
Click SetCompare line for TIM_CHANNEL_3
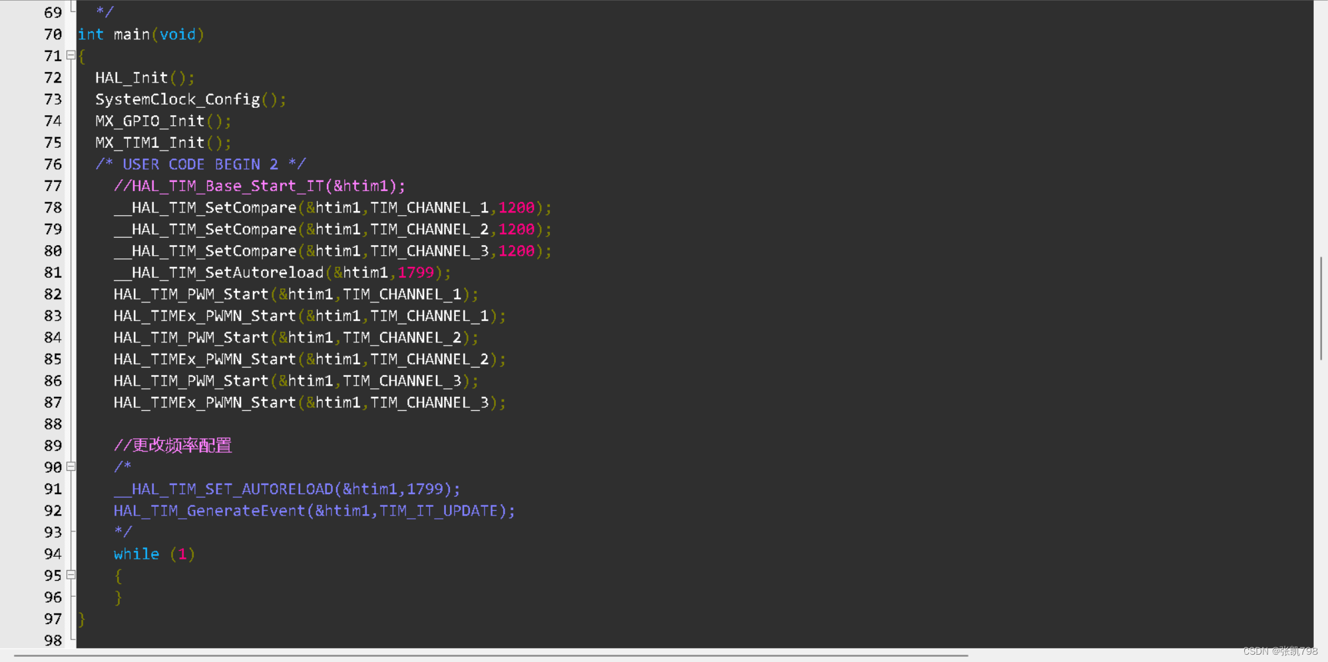[x=332, y=251]
